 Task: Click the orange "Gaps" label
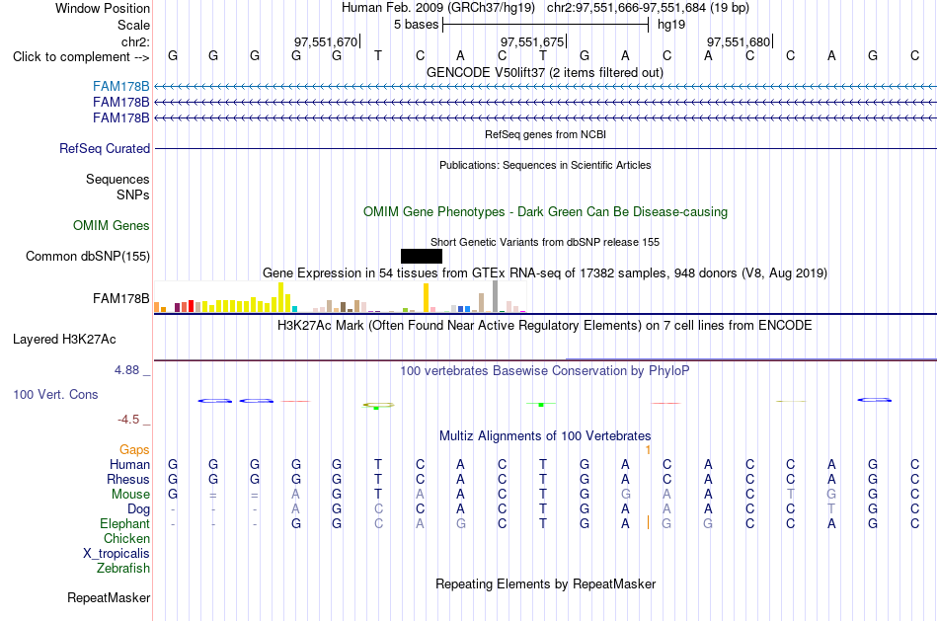click(x=134, y=449)
